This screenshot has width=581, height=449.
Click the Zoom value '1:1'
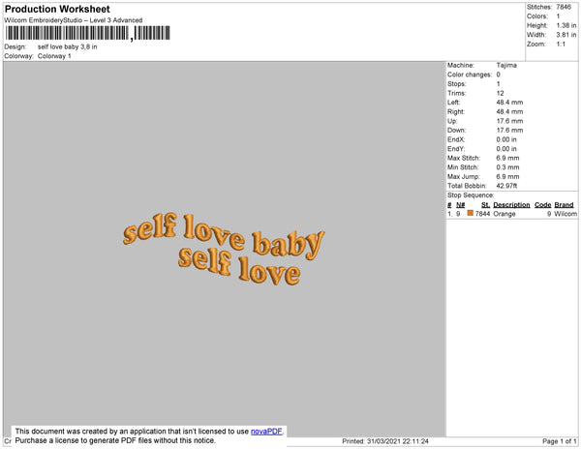tap(561, 45)
